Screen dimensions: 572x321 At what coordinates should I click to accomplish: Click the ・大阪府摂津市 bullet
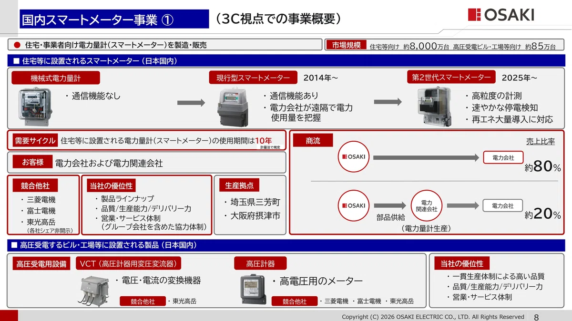(x=252, y=215)
